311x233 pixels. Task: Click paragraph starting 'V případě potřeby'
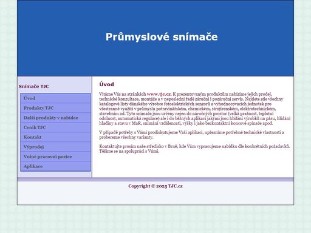pyautogui.click(x=191, y=135)
